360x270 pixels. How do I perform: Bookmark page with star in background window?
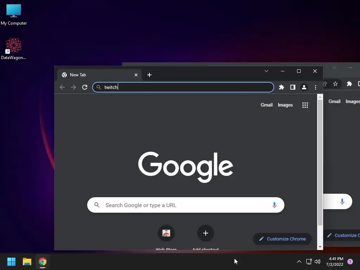(335, 84)
